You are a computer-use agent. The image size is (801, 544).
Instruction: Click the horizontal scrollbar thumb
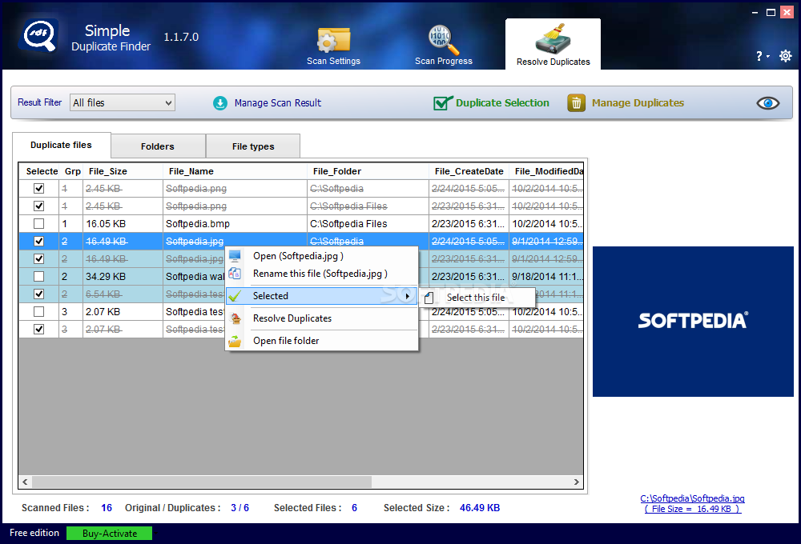click(202, 482)
